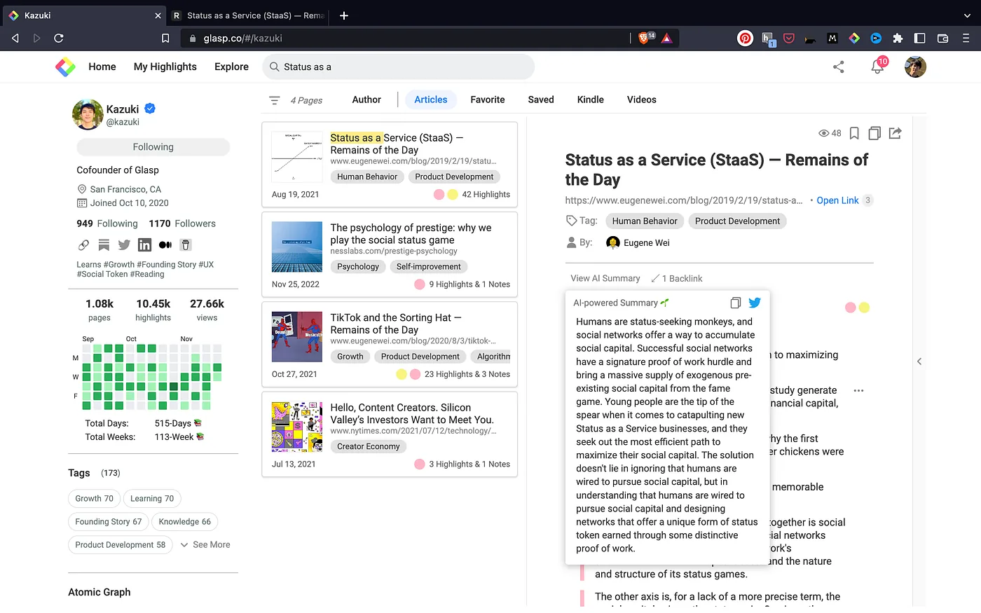The width and height of the screenshot is (981, 613).
Task: Switch to the Favorite tab
Action: 488,99
